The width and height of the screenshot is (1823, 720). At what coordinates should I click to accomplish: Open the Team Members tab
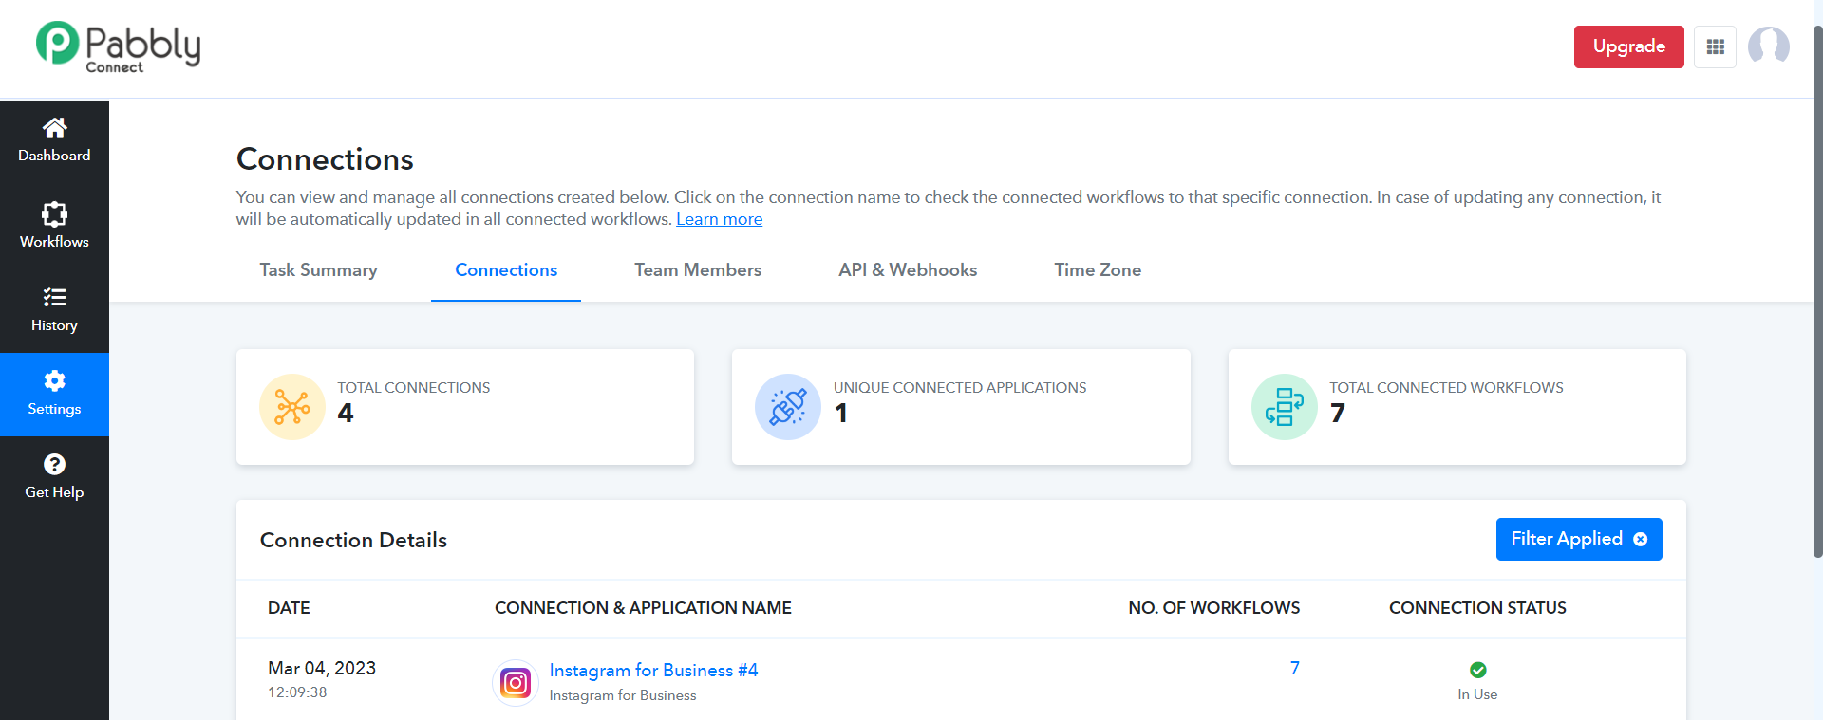[698, 270]
